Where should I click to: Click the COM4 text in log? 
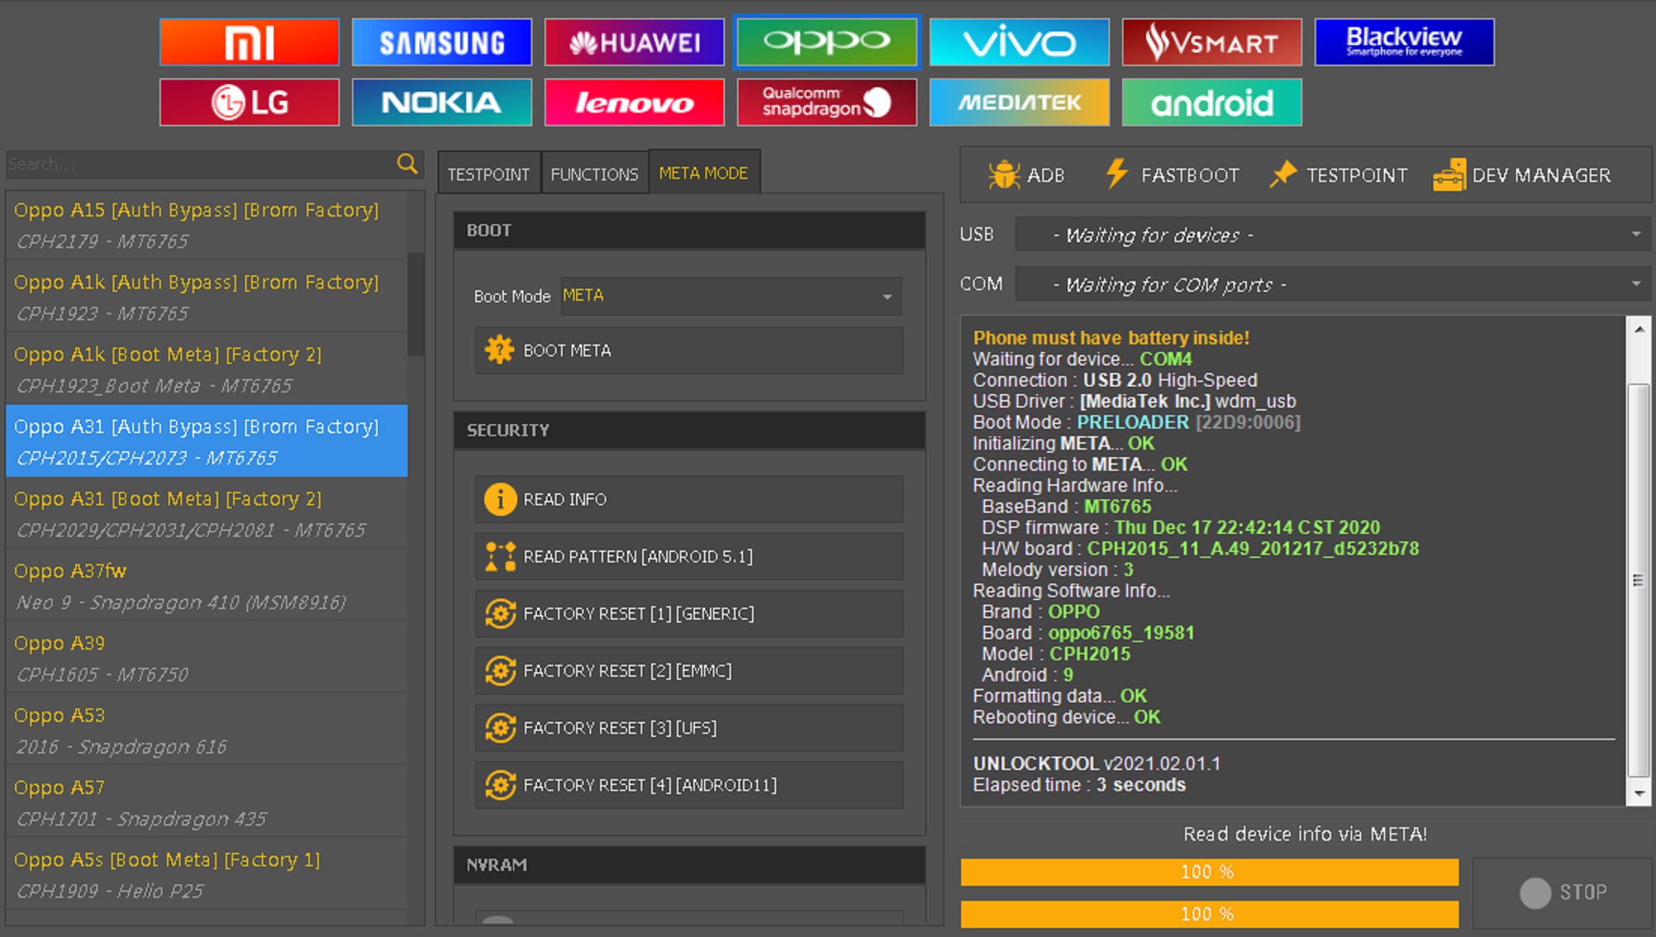coord(1166,359)
